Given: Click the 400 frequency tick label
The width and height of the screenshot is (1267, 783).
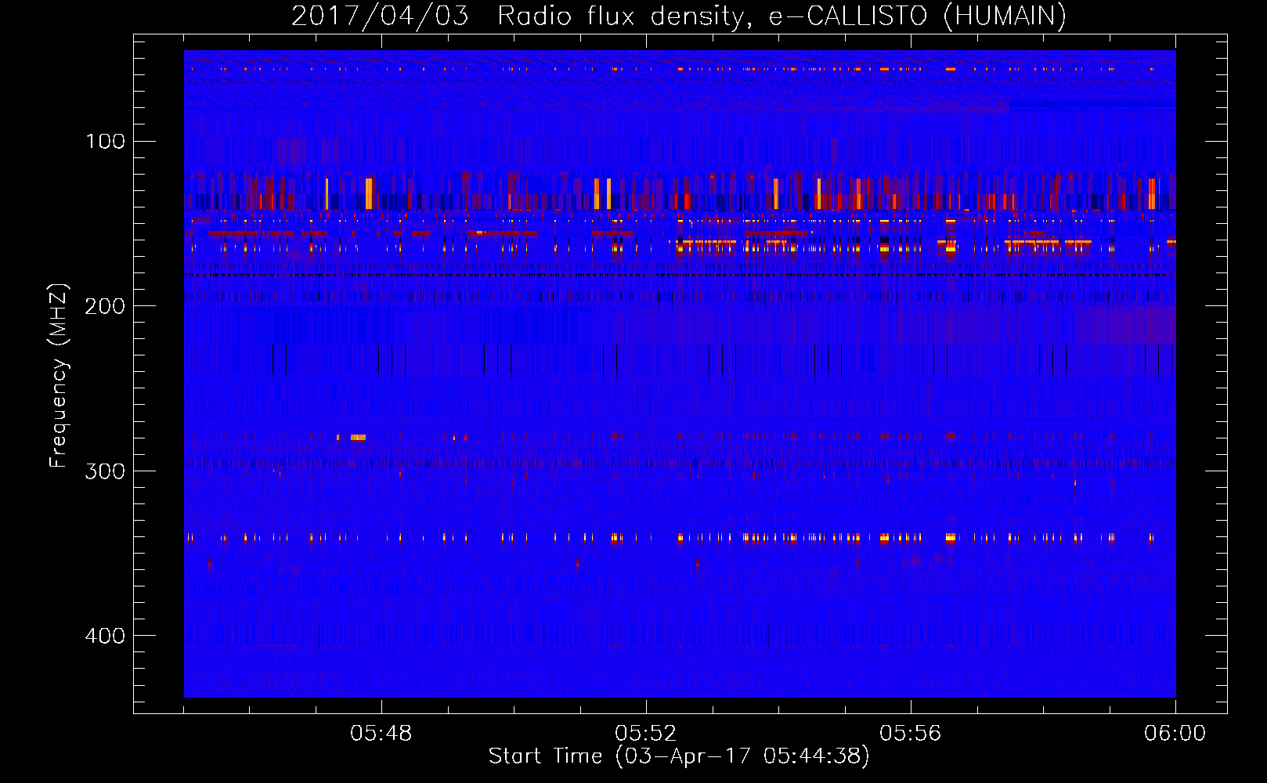Looking at the screenshot, I should click(106, 636).
